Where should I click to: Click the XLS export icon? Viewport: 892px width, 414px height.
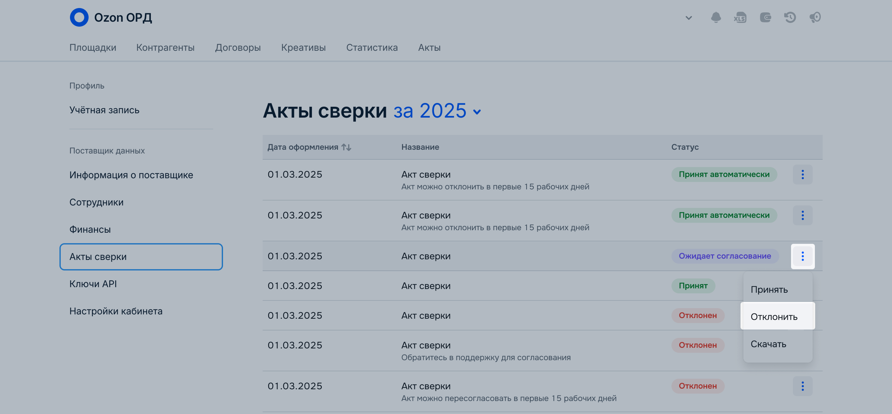pos(740,18)
